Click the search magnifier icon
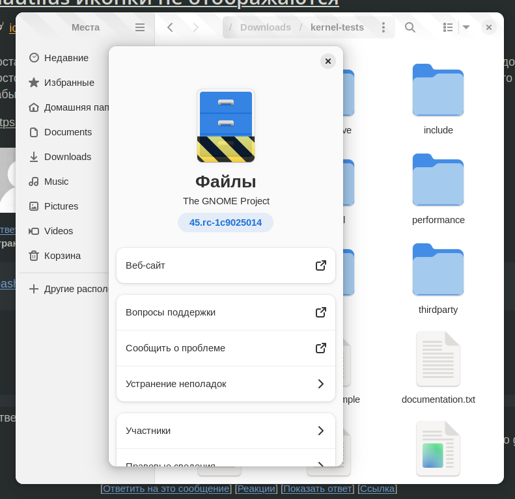The image size is (515, 499). [410, 27]
